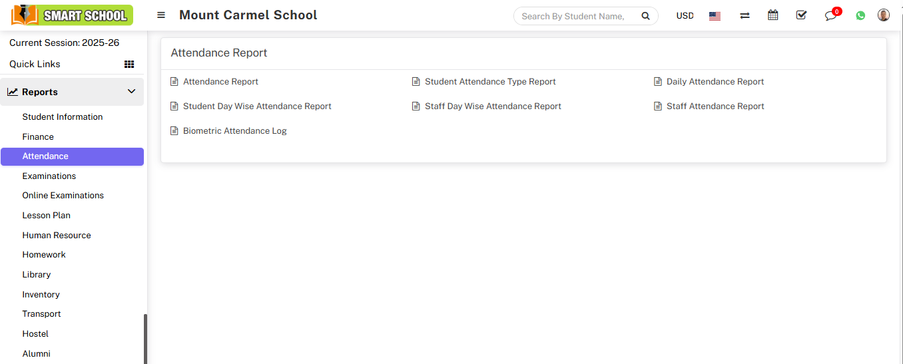
Task: Select the USD currency dropdown
Action: pyautogui.click(x=685, y=16)
